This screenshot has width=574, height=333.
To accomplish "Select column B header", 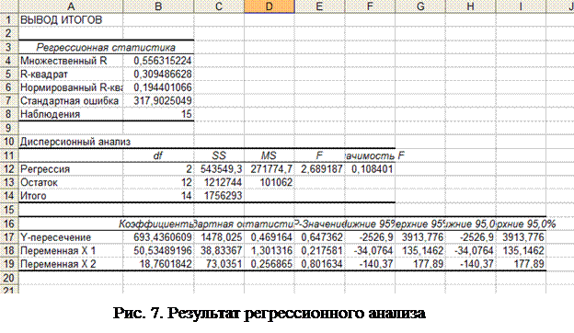I will [158, 6].
